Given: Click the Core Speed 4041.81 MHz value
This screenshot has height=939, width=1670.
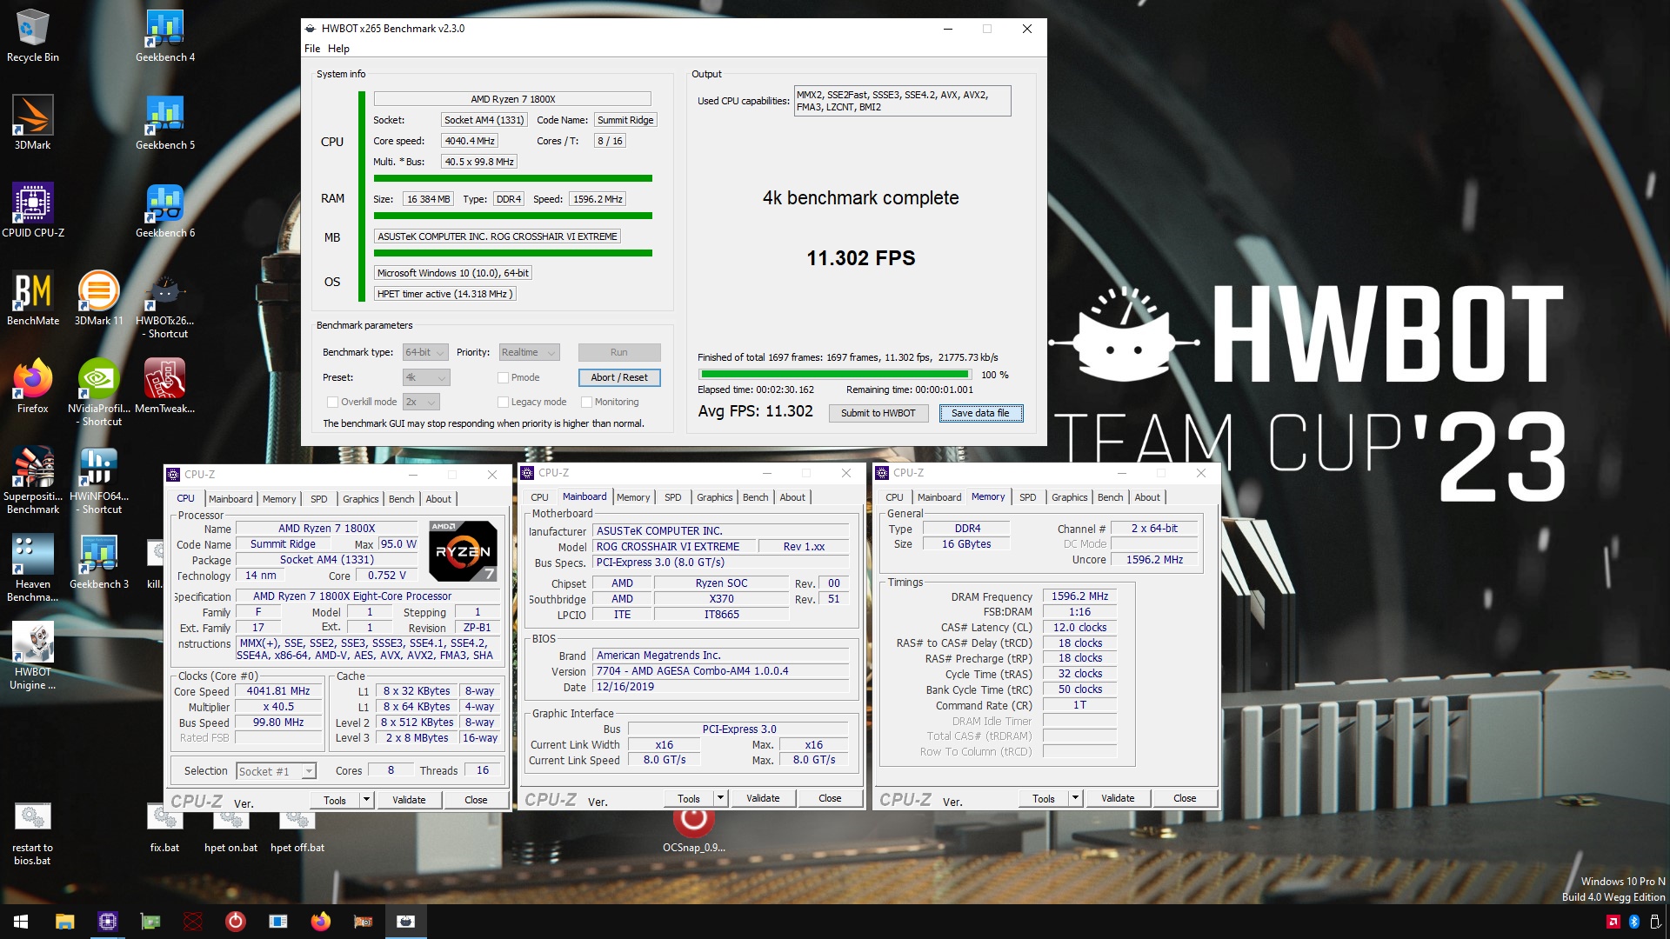Looking at the screenshot, I should [278, 691].
